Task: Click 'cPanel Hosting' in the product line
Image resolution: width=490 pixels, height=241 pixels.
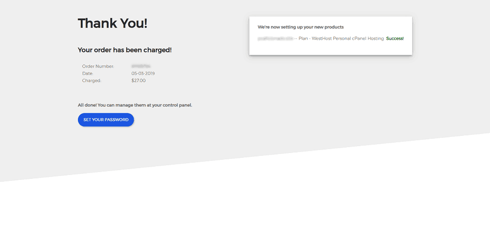Action: click(x=368, y=39)
